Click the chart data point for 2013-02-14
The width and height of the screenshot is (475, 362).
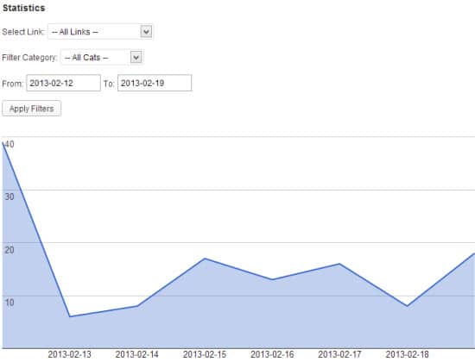tap(137, 306)
